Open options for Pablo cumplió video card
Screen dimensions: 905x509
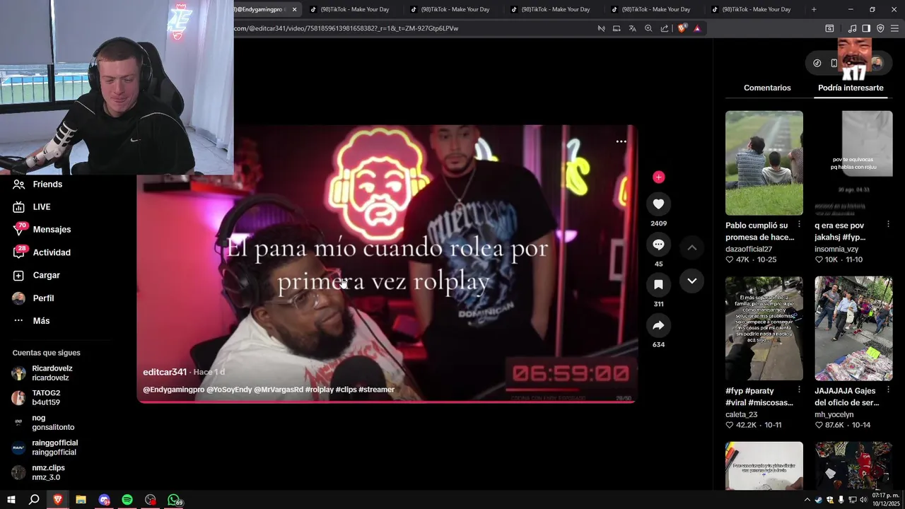799,224
